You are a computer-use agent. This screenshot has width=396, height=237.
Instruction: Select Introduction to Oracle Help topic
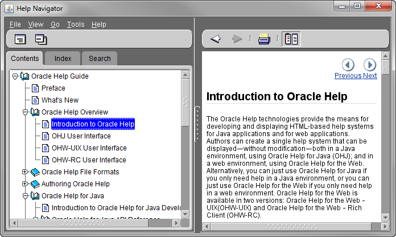click(x=93, y=124)
